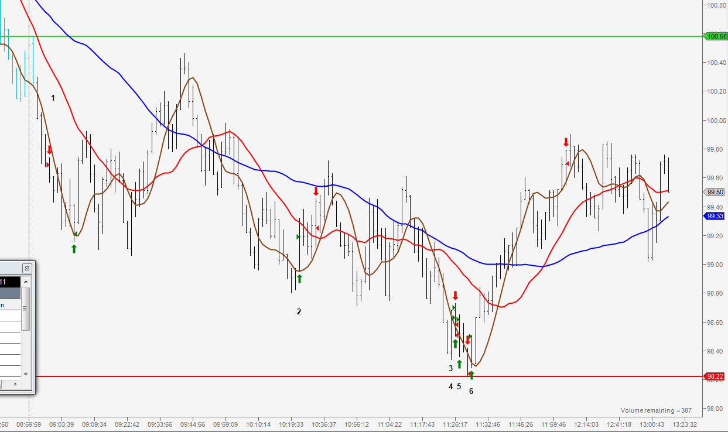Click the 98.60 price axis label
Screen dimensions: 728x432
716,323
